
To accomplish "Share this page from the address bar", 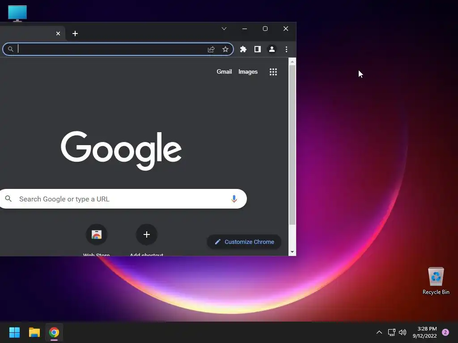I will tap(211, 49).
